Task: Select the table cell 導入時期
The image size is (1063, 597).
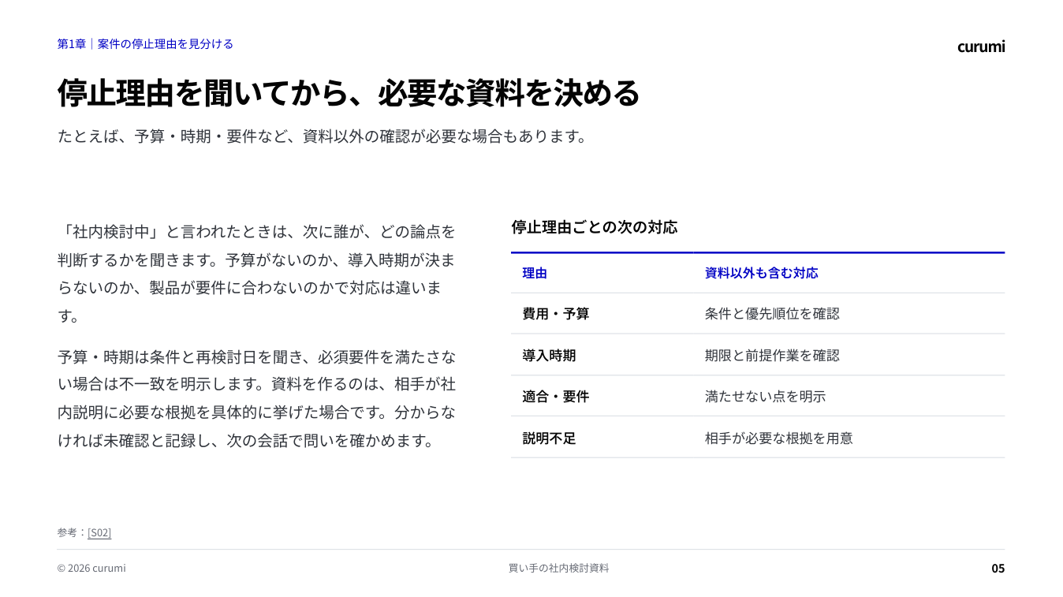Action: point(549,356)
